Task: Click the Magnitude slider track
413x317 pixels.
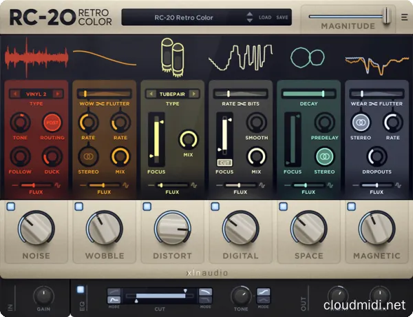Action: point(348,15)
